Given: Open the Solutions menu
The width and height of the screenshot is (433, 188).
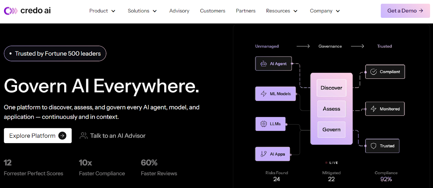Looking at the screenshot, I should click(x=142, y=11).
